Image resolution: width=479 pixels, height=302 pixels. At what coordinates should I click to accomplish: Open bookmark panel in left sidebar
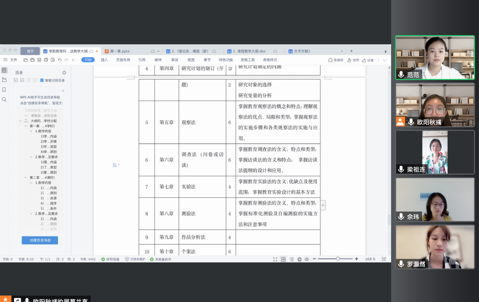pyautogui.click(x=4, y=90)
